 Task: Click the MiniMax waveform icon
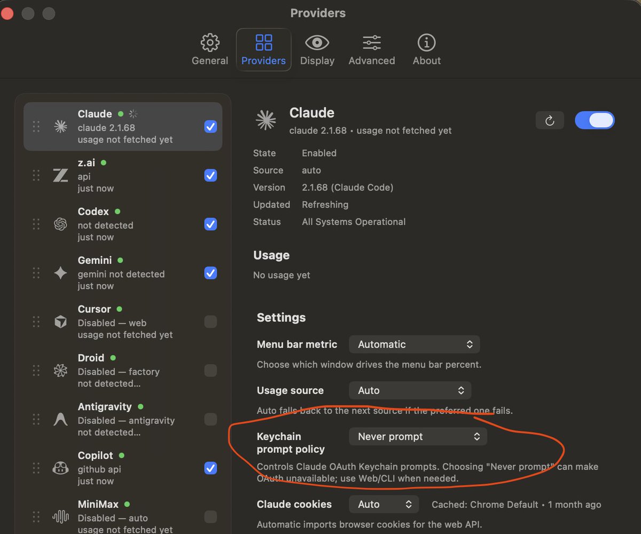(60, 517)
